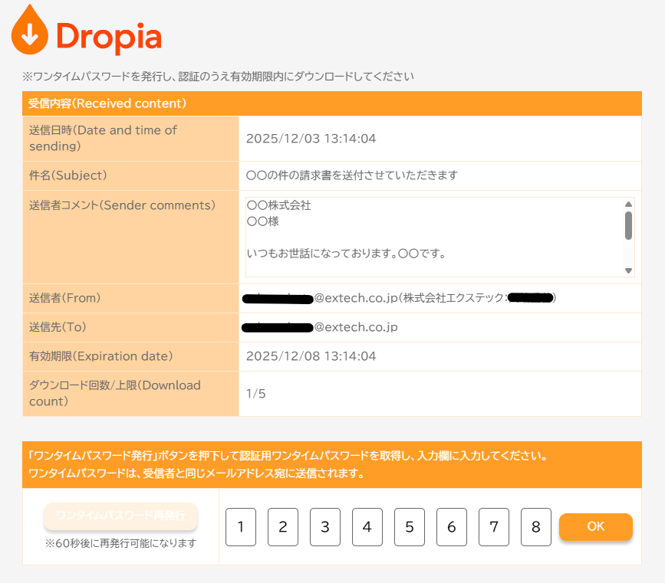This screenshot has width=665, height=583.
Task: Click the ワンタイムパスワード再発行 button
Action: [x=120, y=516]
